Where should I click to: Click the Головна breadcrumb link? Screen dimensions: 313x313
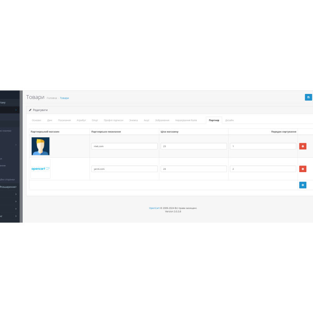tap(52, 98)
